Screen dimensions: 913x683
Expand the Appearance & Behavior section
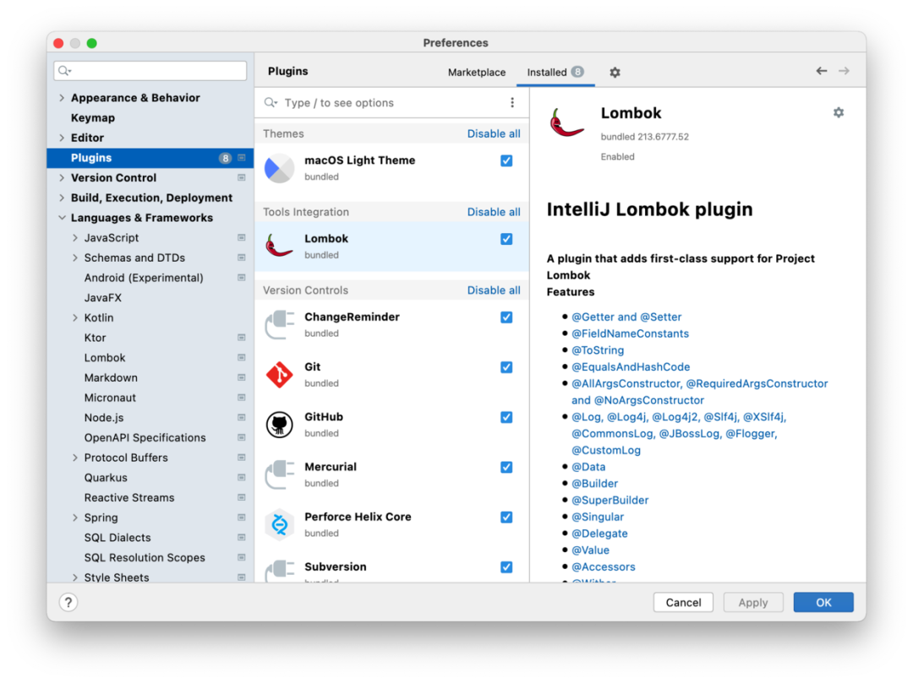coord(62,98)
